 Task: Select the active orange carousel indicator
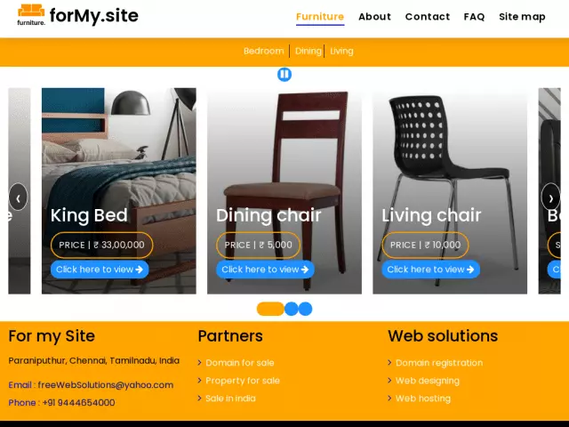[270, 309]
